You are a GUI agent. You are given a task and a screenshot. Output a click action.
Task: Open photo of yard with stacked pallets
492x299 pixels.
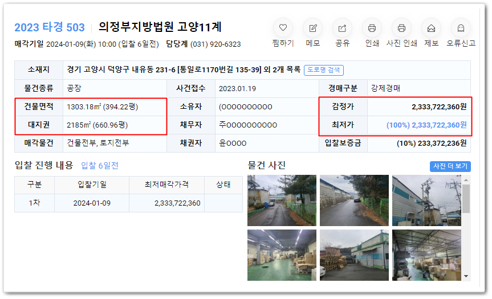(x=354, y=255)
